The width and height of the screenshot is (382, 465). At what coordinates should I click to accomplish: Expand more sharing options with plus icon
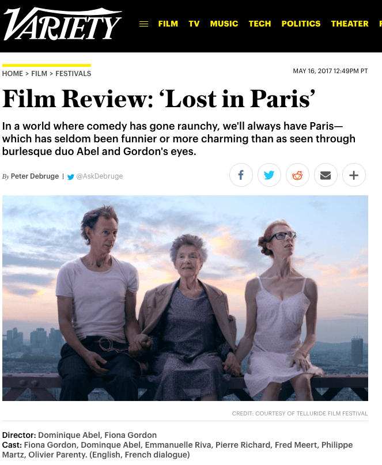[x=354, y=175]
